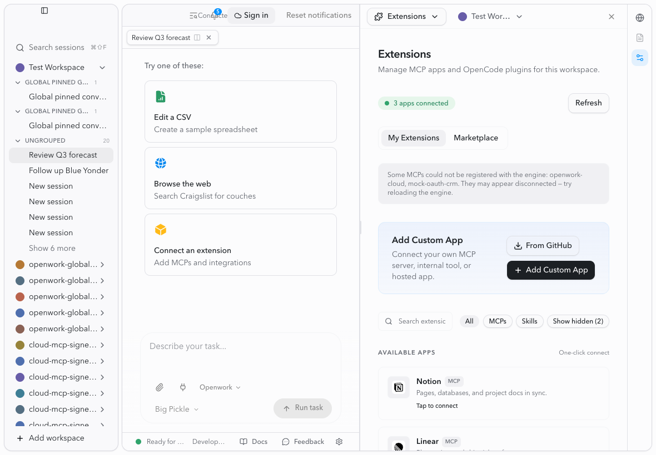Image resolution: width=656 pixels, height=455 pixels.
Task: Click the settings gear in status bar
Action: coord(339,442)
